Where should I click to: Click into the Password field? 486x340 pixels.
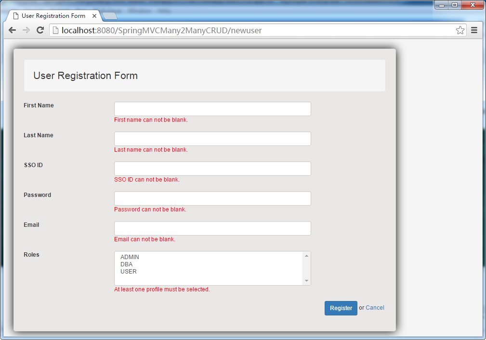pyautogui.click(x=212, y=198)
